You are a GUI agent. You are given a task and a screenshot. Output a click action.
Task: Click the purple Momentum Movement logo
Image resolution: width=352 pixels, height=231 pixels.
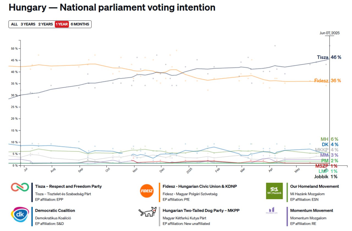(271, 211)
